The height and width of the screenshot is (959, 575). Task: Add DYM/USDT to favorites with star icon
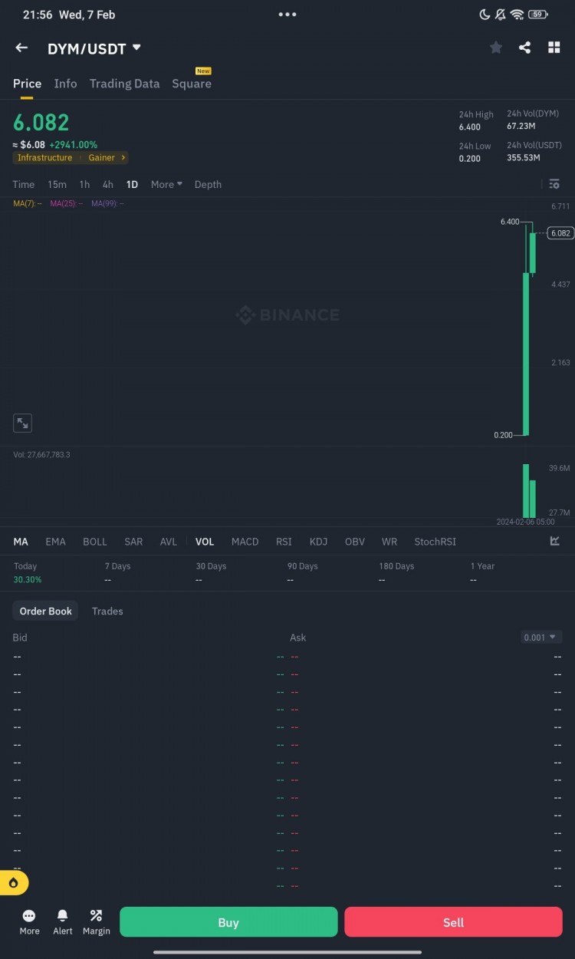coord(496,48)
